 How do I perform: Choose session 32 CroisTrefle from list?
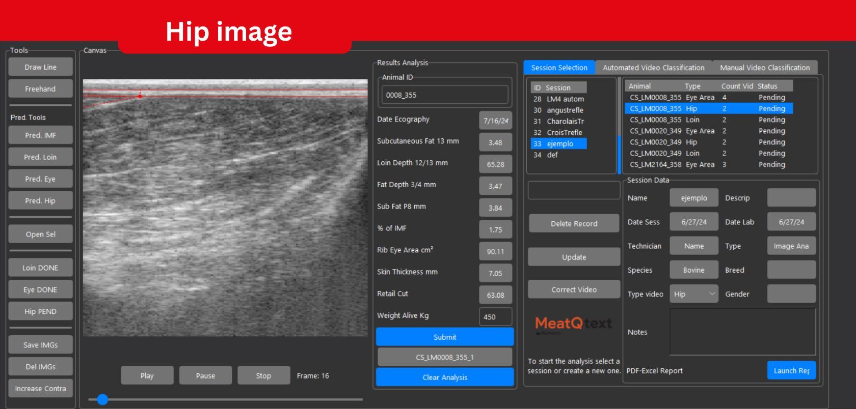click(558, 132)
